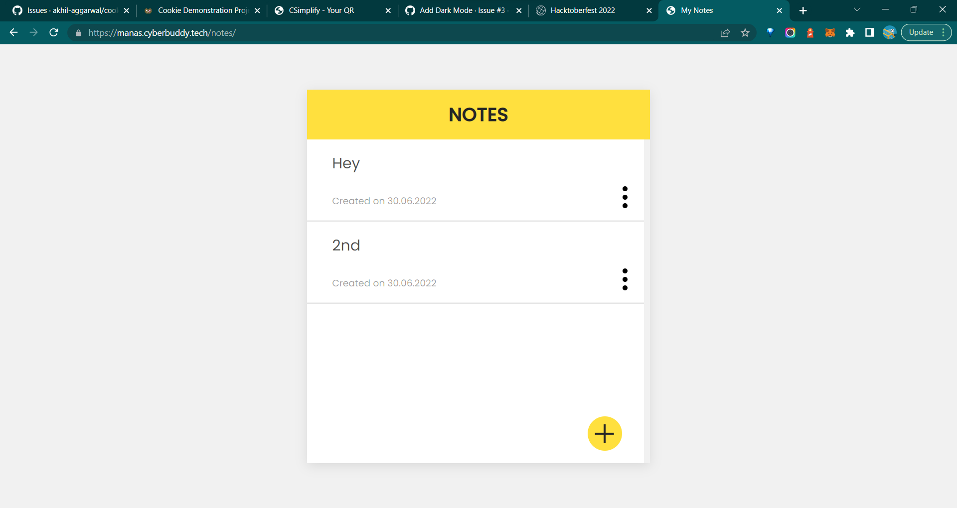Open the three-dot menu on the 2nd note
Viewport: 957px width, 508px height.
click(x=625, y=279)
